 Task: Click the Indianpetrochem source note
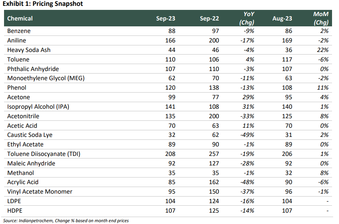66,221
